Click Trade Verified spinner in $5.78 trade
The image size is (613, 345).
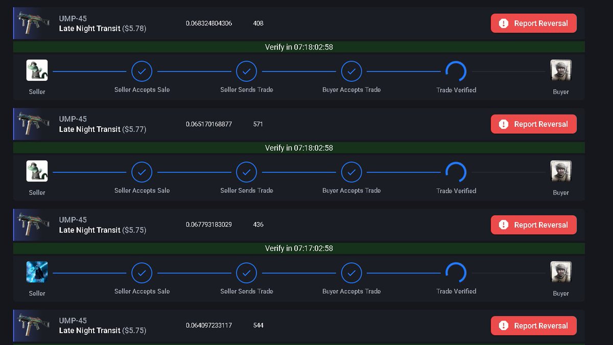pos(456,72)
